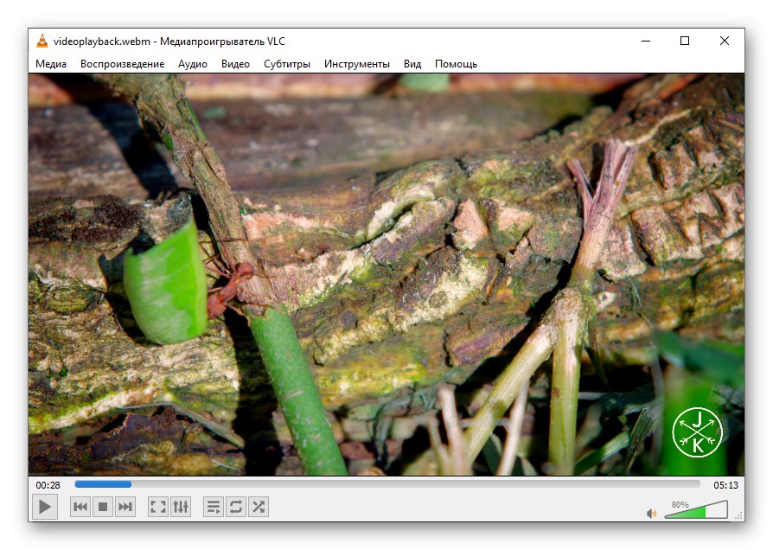This screenshot has width=773, height=550.
Task: Toggle loop repeat mode
Action: (236, 507)
